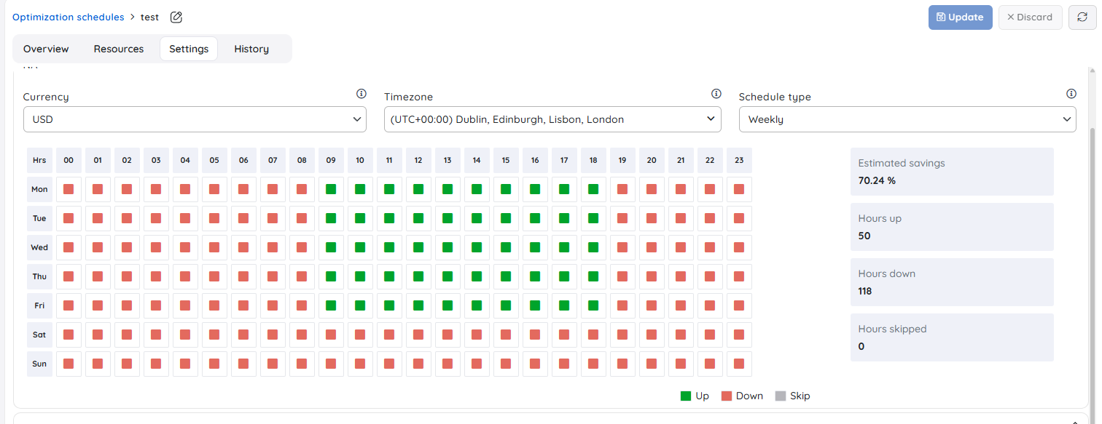This screenshot has height=424, width=1102.
Task: Click the refresh icon button
Action: pyautogui.click(x=1082, y=17)
